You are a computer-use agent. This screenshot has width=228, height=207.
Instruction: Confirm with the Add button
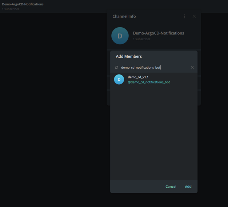pyautogui.click(x=188, y=186)
